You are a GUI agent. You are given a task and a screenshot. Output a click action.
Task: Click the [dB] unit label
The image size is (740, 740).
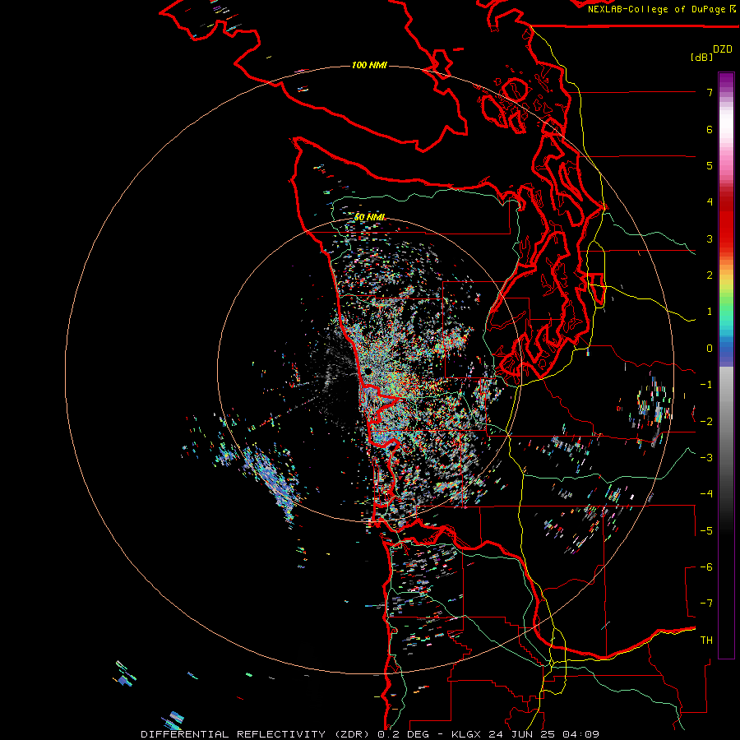tap(701, 57)
